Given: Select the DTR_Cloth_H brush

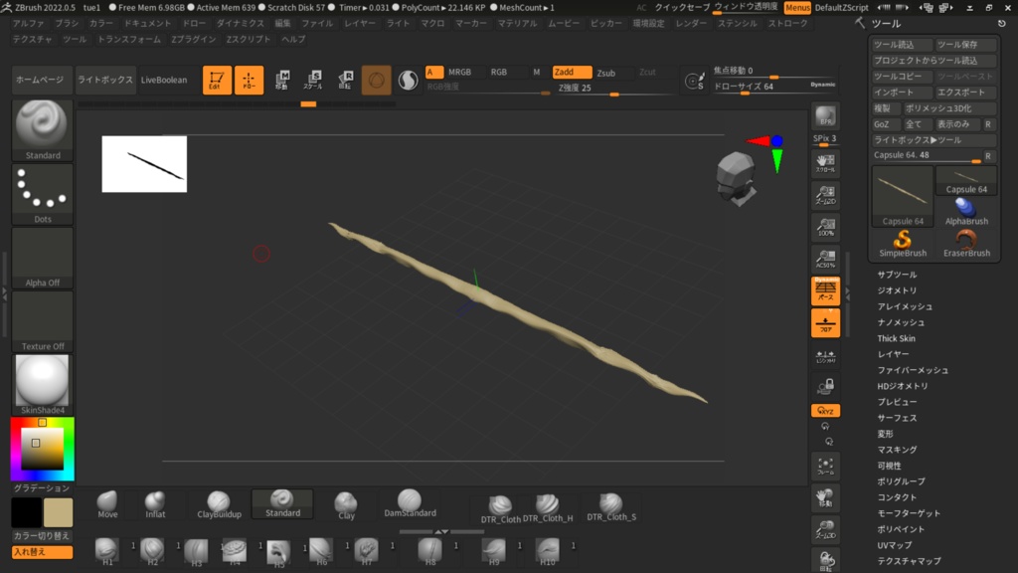Looking at the screenshot, I should coord(548,508).
